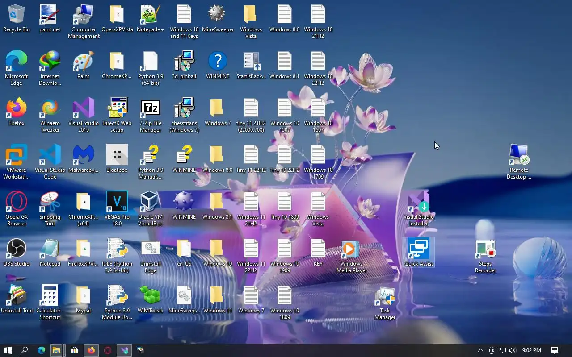Select the Notepad++ desktop icon
The image size is (572, 357).
151,19
